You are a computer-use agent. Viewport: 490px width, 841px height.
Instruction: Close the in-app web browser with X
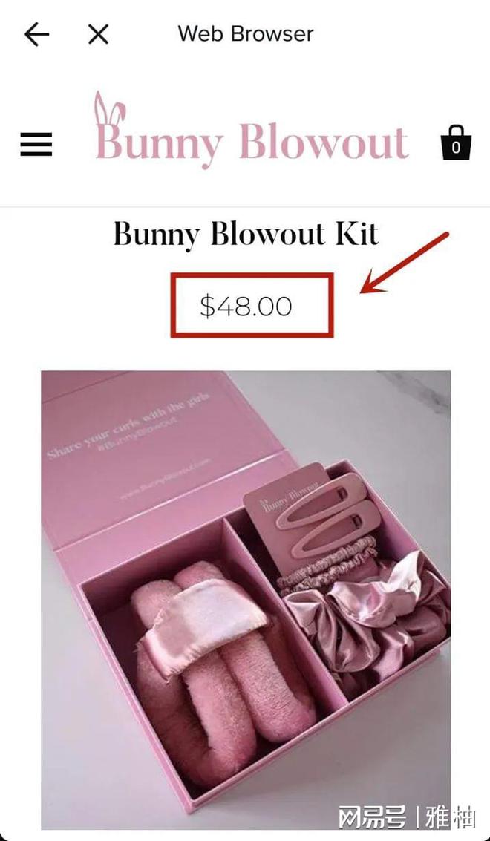(x=98, y=34)
